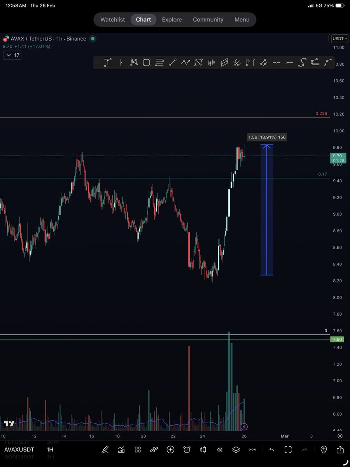Change the candlestick chart type icon
The image size is (350, 467).
tap(203, 449)
